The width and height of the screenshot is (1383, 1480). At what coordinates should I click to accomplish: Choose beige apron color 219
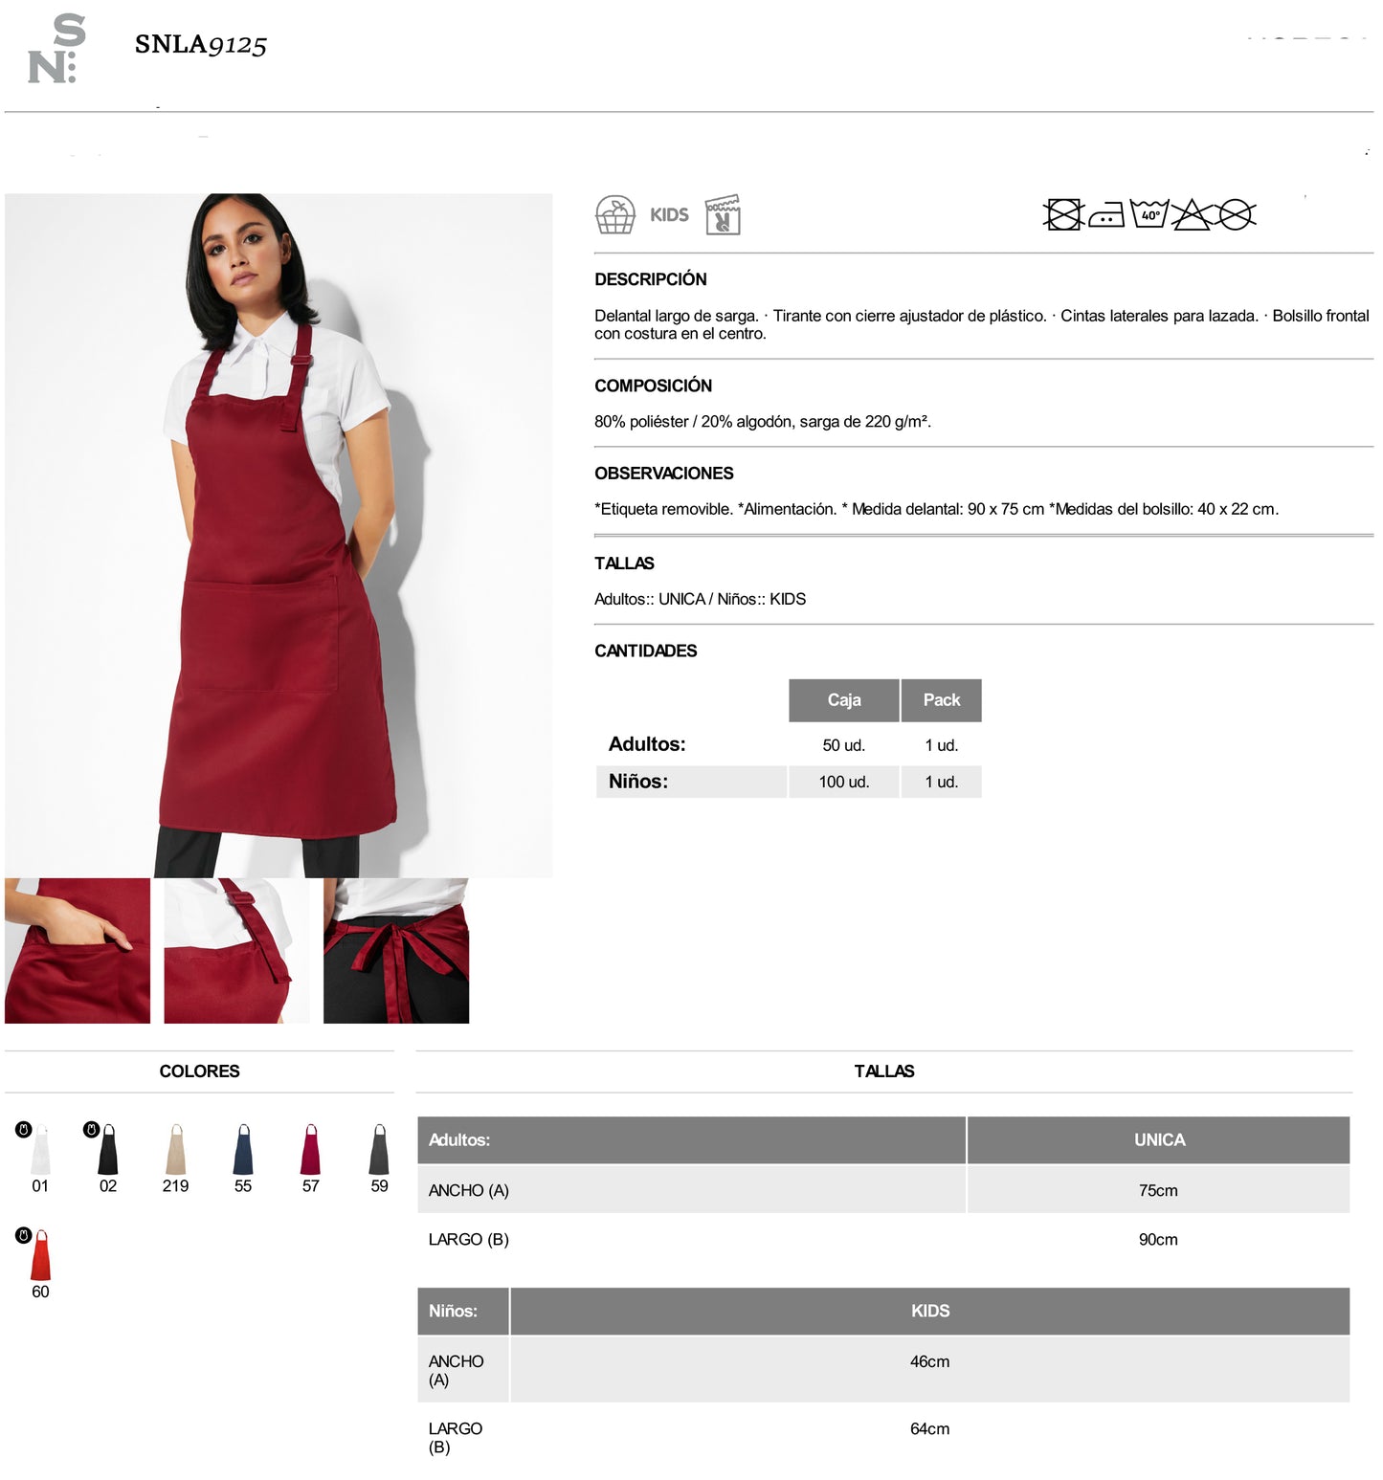pos(176,1149)
